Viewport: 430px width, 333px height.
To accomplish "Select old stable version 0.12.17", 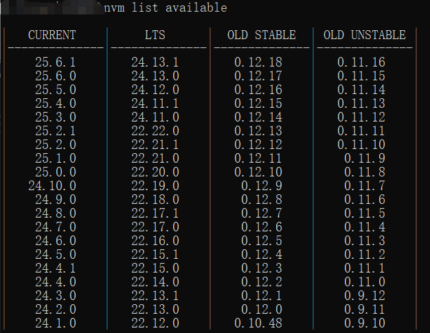I will tap(258, 76).
